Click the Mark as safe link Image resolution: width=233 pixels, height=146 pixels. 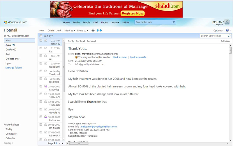[120, 57]
